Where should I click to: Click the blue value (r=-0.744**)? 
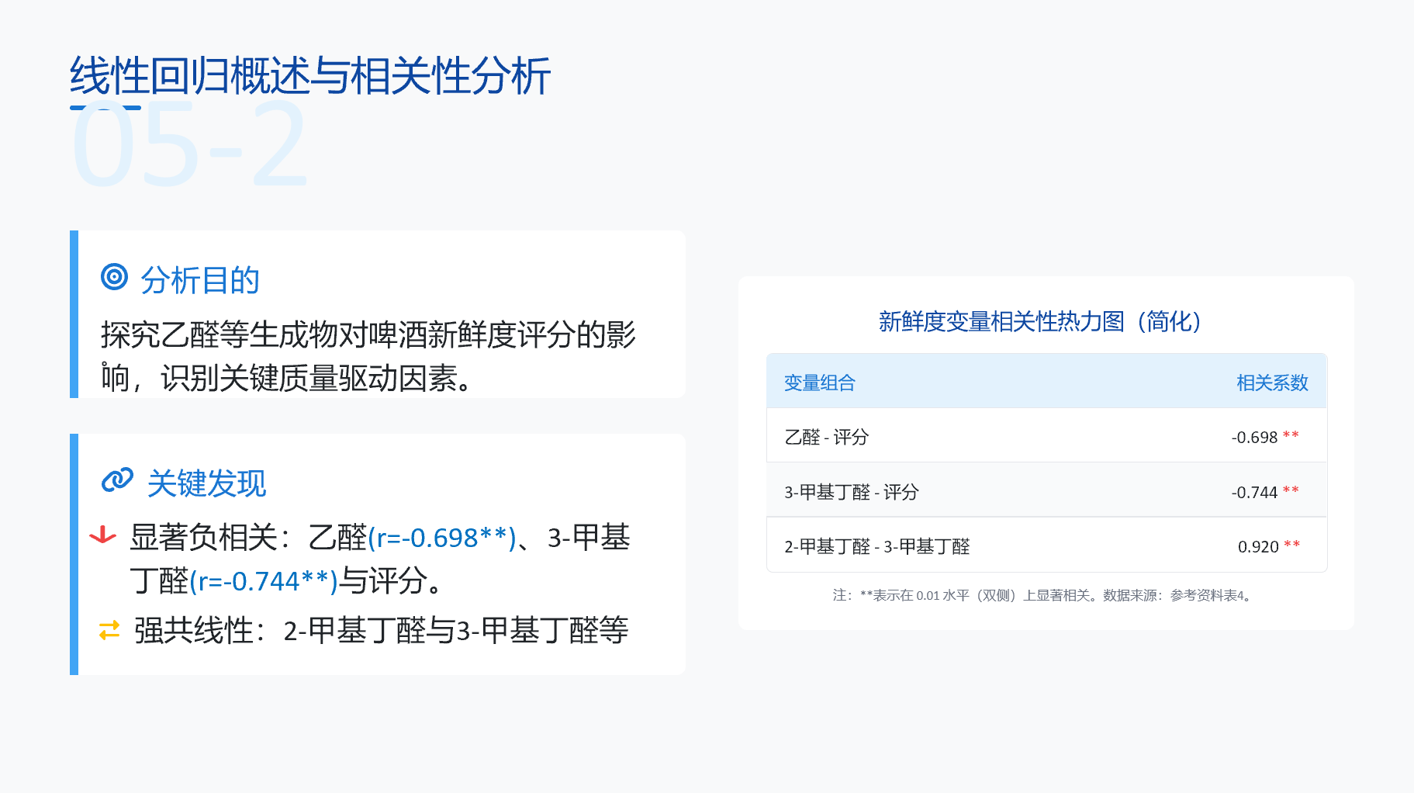(264, 581)
